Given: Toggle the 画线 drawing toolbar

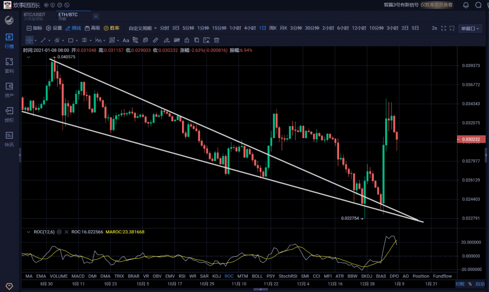Looking at the screenshot, I should 73,28.
